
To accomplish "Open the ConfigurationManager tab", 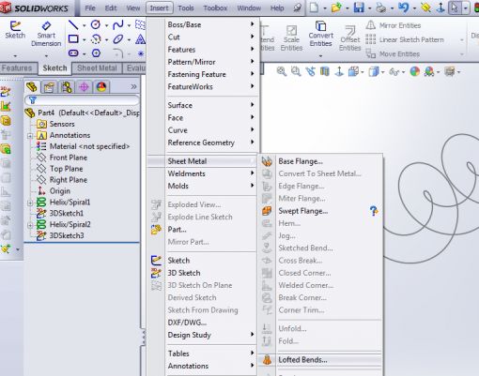I will click(67, 87).
